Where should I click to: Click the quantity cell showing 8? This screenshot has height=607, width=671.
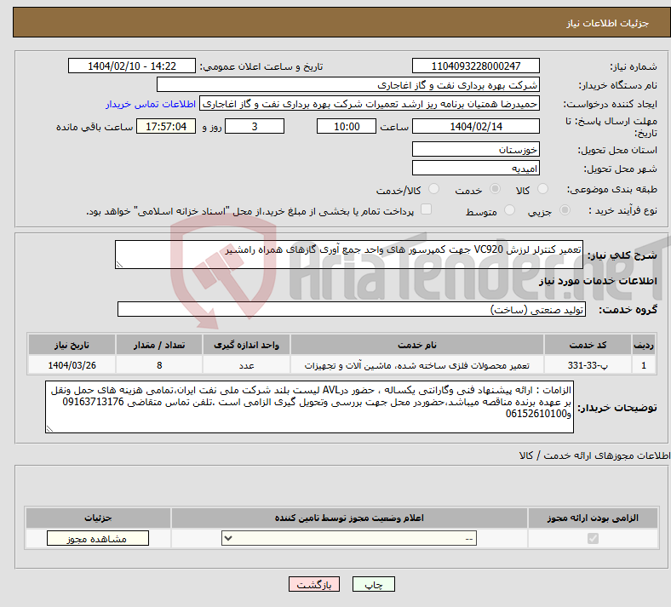[x=159, y=365]
